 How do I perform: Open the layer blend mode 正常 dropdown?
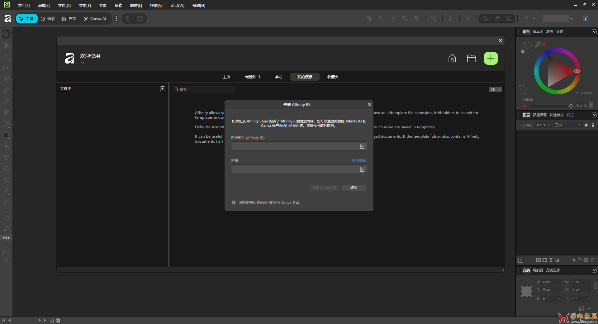(x=568, y=125)
